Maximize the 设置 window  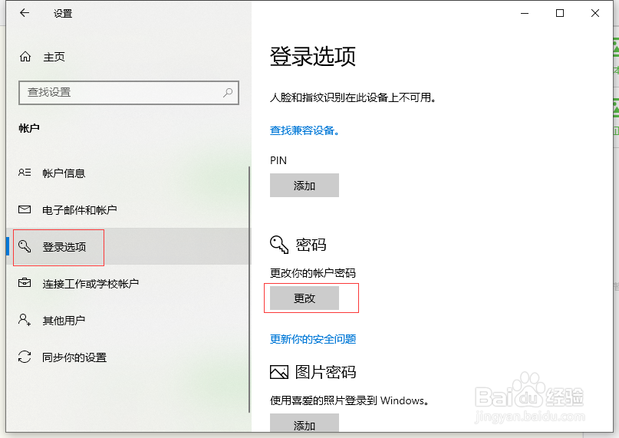pyautogui.click(x=560, y=13)
